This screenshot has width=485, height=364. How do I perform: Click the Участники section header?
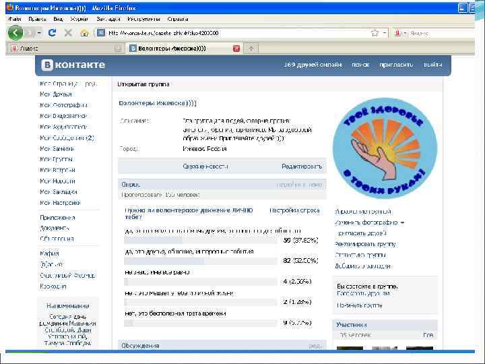(352, 325)
